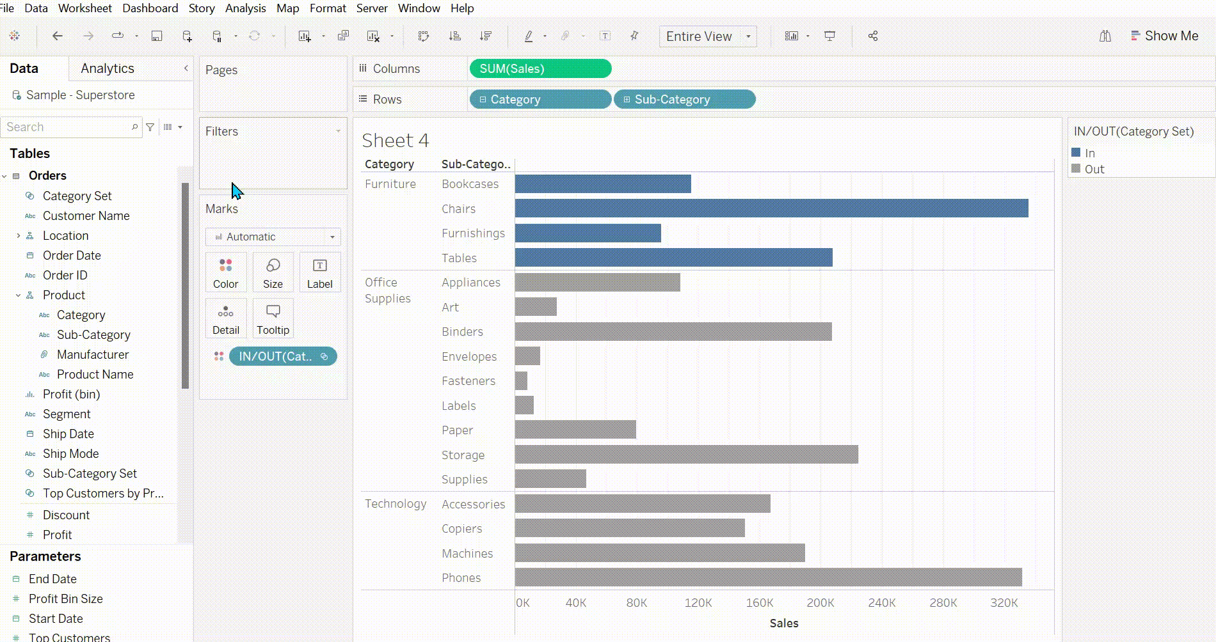Select the Category Set field
Image resolution: width=1216 pixels, height=642 pixels.
click(x=77, y=196)
